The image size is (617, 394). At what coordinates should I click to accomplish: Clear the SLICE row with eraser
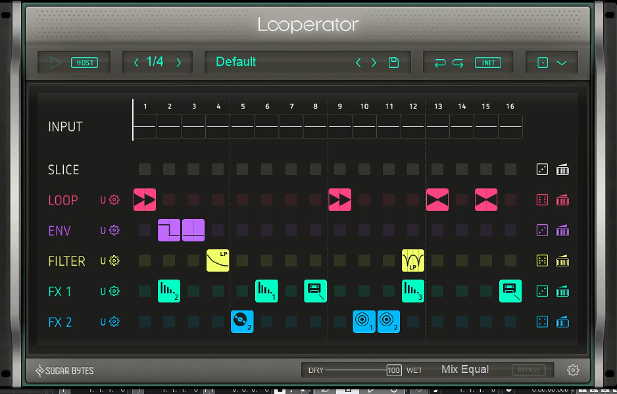coord(562,170)
